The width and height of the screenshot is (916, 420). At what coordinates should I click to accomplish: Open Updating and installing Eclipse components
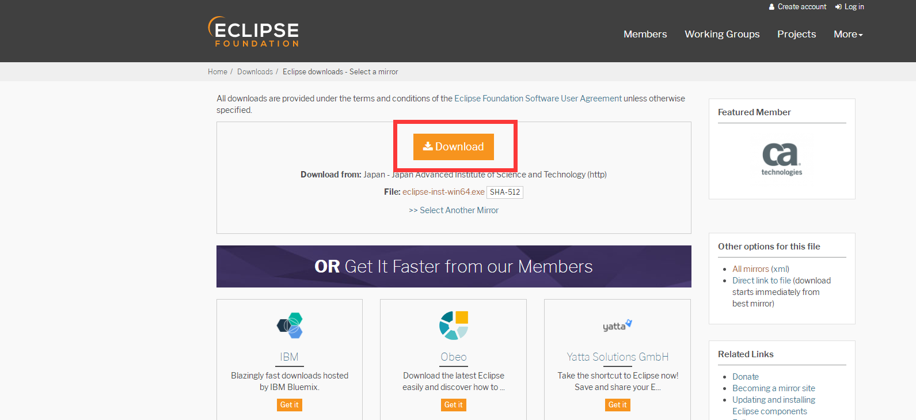point(774,406)
